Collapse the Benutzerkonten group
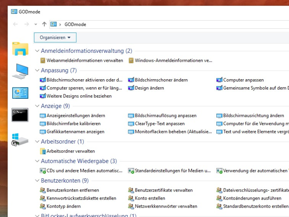289x217 pixels. point(37,180)
